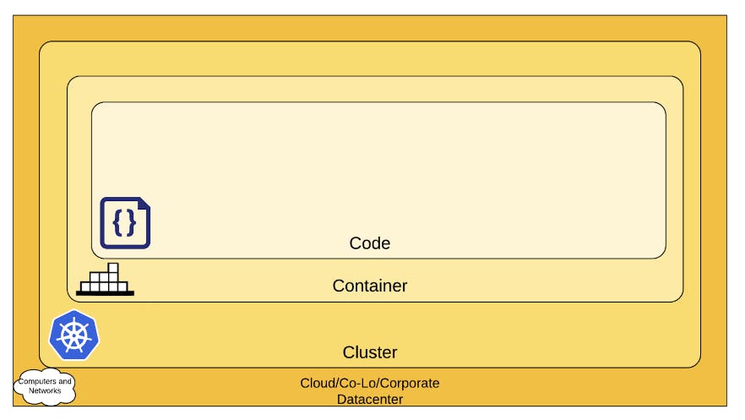This screenshot has height=420, width=745.
Task: Select the "Code" text label
Action: tap(369, 243)
